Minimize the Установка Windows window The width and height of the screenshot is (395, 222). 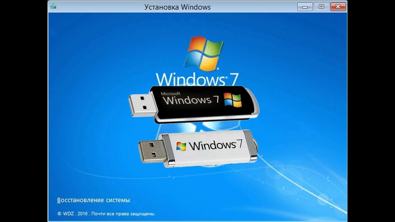[x=305, y=6]
